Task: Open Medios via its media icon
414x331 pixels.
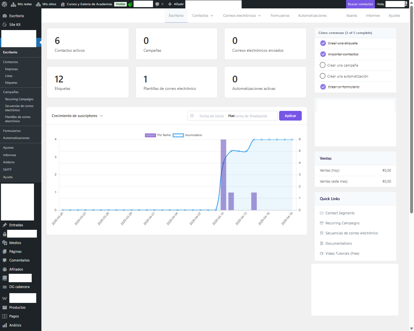Action: 5,243
